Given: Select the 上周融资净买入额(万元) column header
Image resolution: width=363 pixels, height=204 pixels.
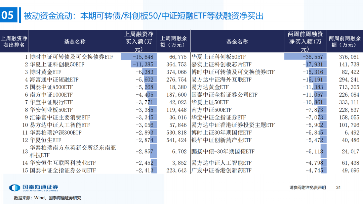Looking at the screenshot, I should click(139, 42).
